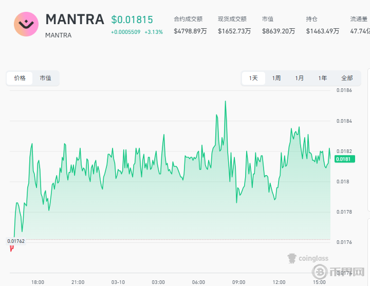Click the 持仓 value $1463.49万
Screen dimensions: 370x286
tap(323, 31)
